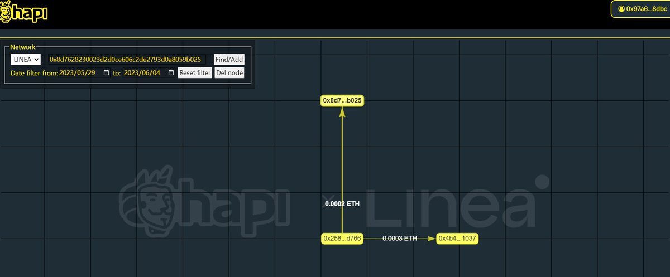Open the date filter to calendar picker icon
This screenshot has height=277, width=670.
click(x=171, y=73)
